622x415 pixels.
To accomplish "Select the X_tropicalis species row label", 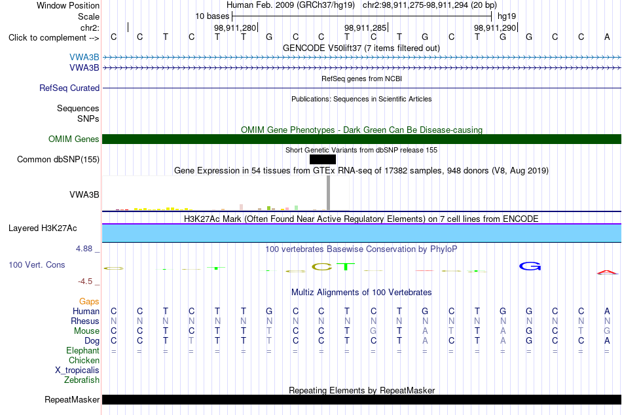I will 77,370.
